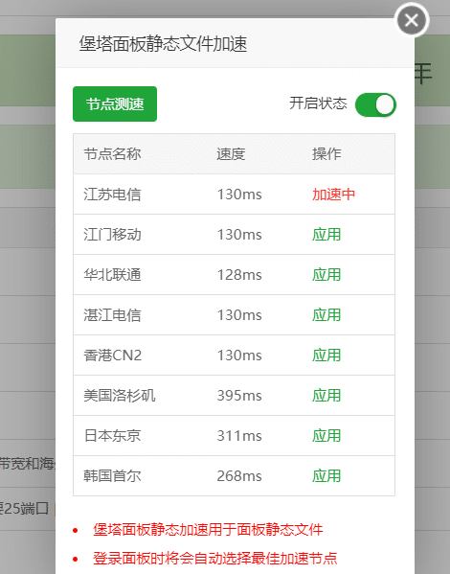Click the 速度 column header
This screenshot has width=450, height=574.
(x=231, y=154)
